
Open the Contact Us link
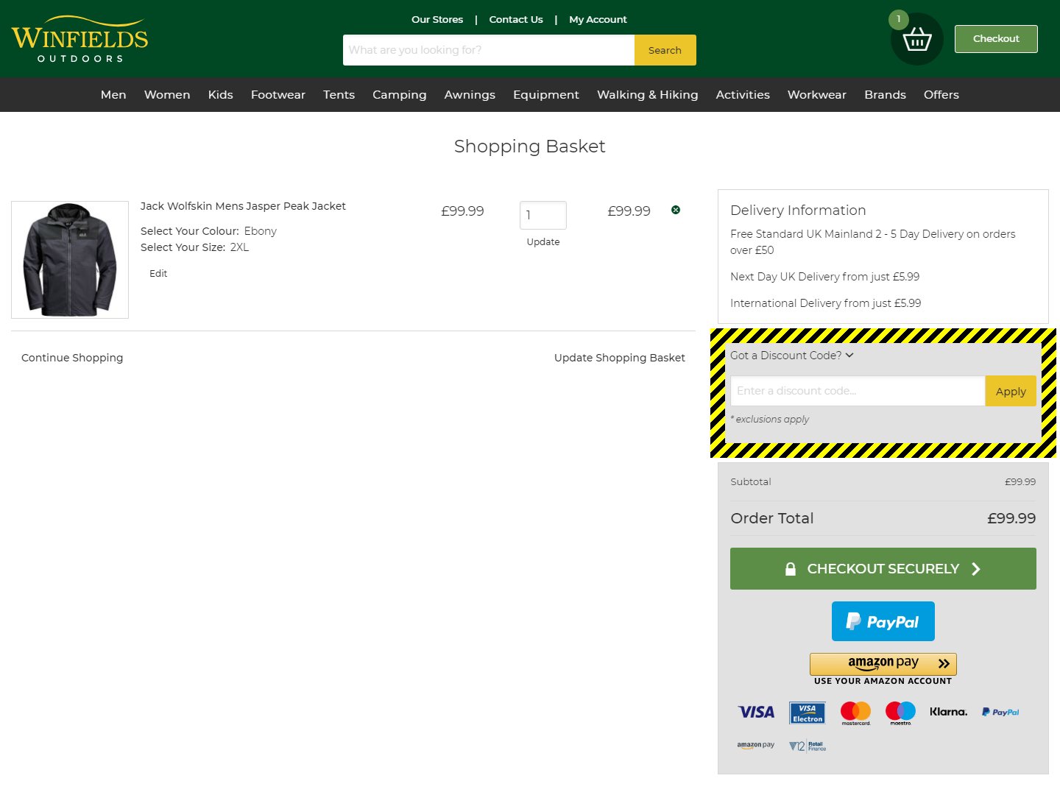516,19
